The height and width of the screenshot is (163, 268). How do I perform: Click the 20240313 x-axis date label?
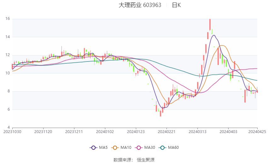coord(197,132)
